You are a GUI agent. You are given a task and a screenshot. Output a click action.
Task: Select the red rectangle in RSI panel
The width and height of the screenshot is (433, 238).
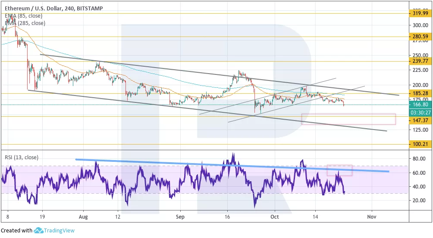point(339,170)
